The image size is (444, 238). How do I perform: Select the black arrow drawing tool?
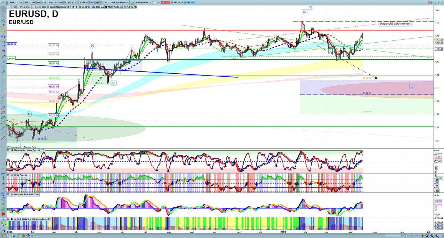click(3, 56)
